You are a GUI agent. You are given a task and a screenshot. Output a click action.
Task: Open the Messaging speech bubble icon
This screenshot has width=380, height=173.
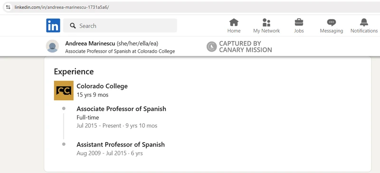point(331,22)
